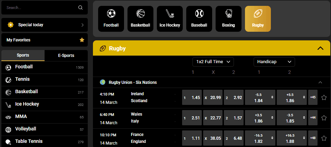The width and height of the screenshot is (331, 147).
Task: Click the Volleyball icon in sidebar
Action: (x=8, y=129)
